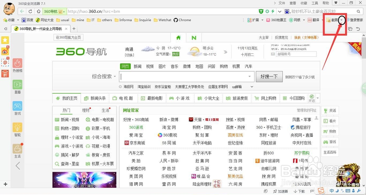The image size is (366, 195).
Task: Open the 淘宝网 link
Action: click(169, 128)
